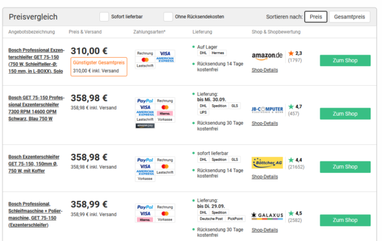This screenshot has height=241, width=382.
Task: Click the orange rating star for amazon.de
Action: [291, 53]
